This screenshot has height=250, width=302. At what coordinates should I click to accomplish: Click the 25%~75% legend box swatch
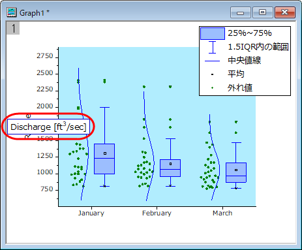[213, 33]
